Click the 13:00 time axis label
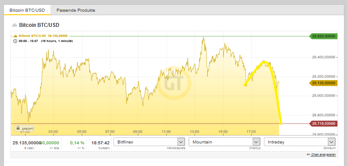 194,132
